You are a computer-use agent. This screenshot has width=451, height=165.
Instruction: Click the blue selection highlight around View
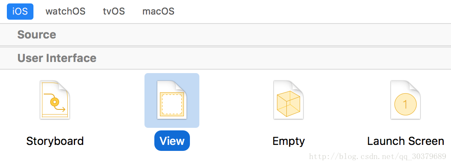pos(172,100)
